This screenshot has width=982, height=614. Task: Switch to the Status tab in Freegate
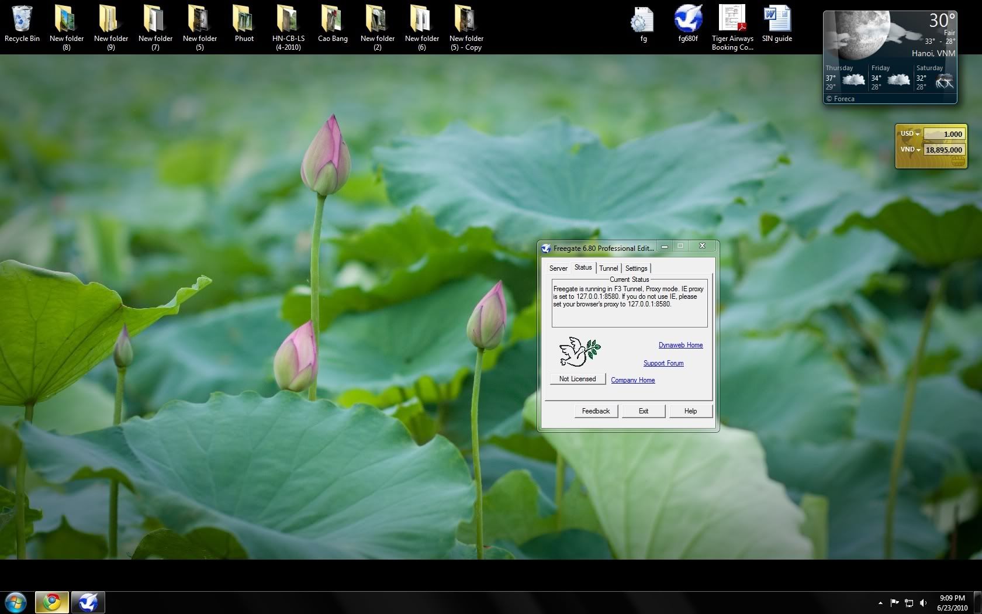[x=583, y=267]
